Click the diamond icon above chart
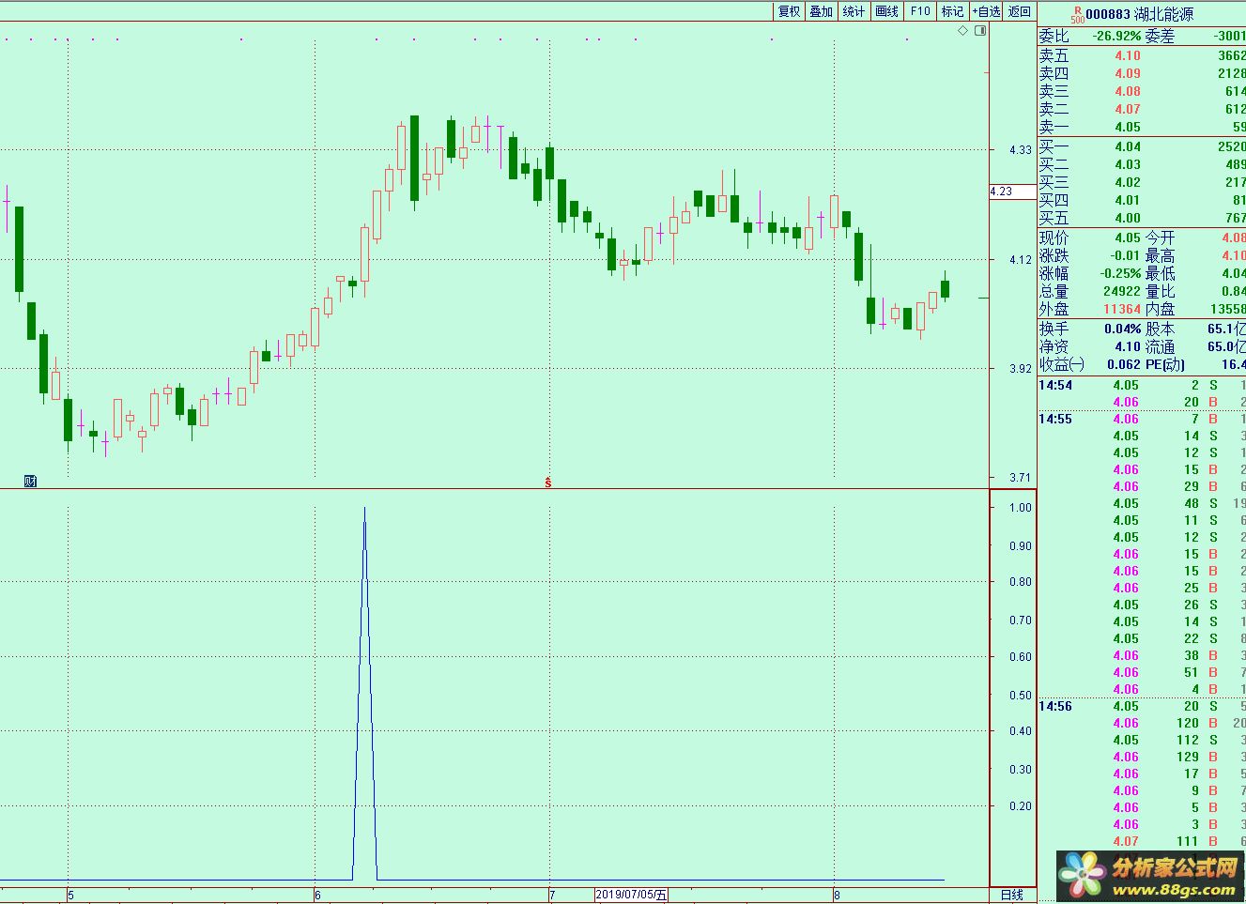1246x904 pixels. click(x=963, y=31)
